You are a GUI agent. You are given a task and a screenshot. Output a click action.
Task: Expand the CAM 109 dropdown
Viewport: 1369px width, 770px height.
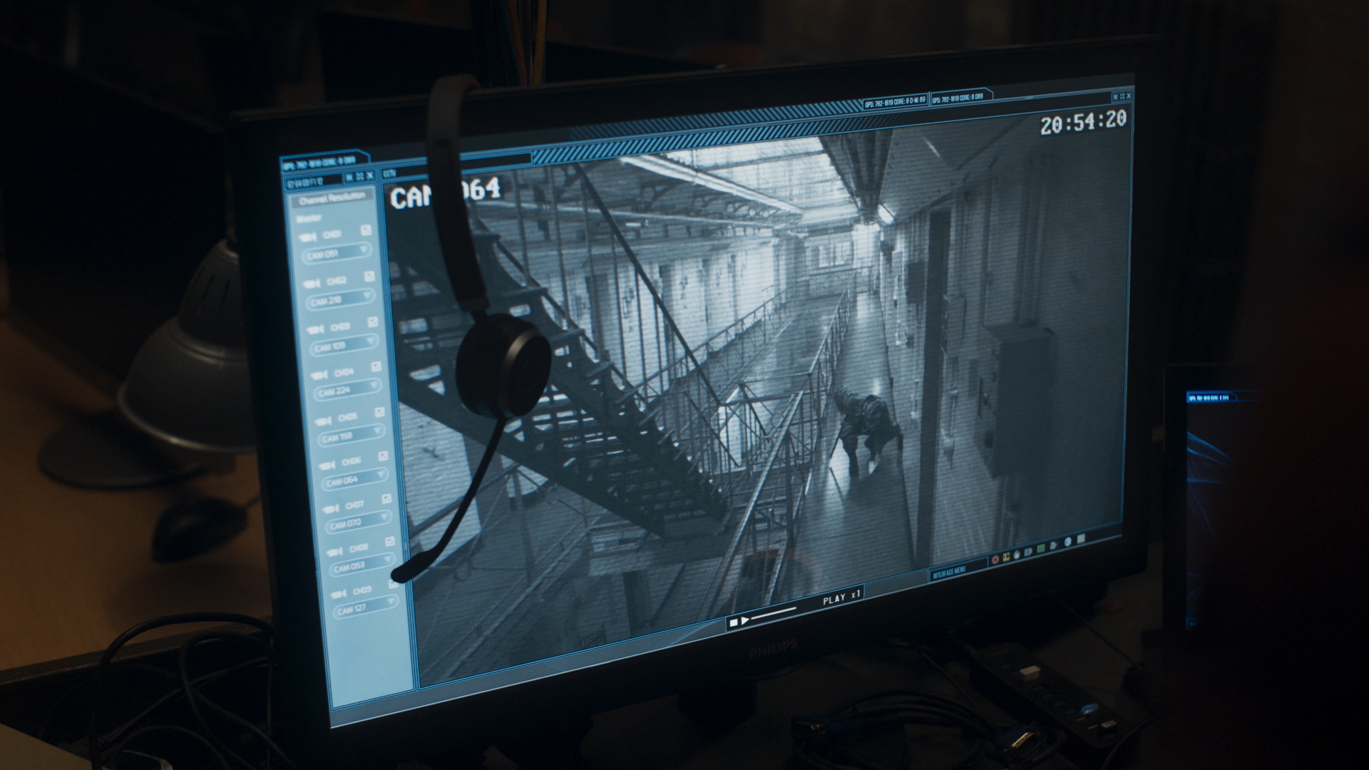344,345
